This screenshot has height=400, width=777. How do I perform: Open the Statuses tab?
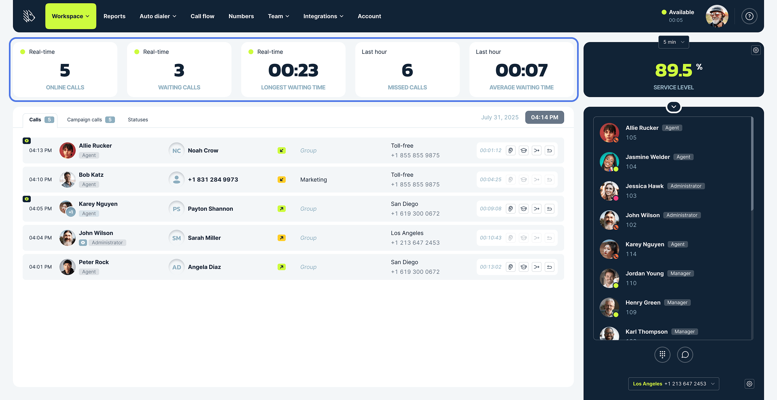[x=138, y=120]
